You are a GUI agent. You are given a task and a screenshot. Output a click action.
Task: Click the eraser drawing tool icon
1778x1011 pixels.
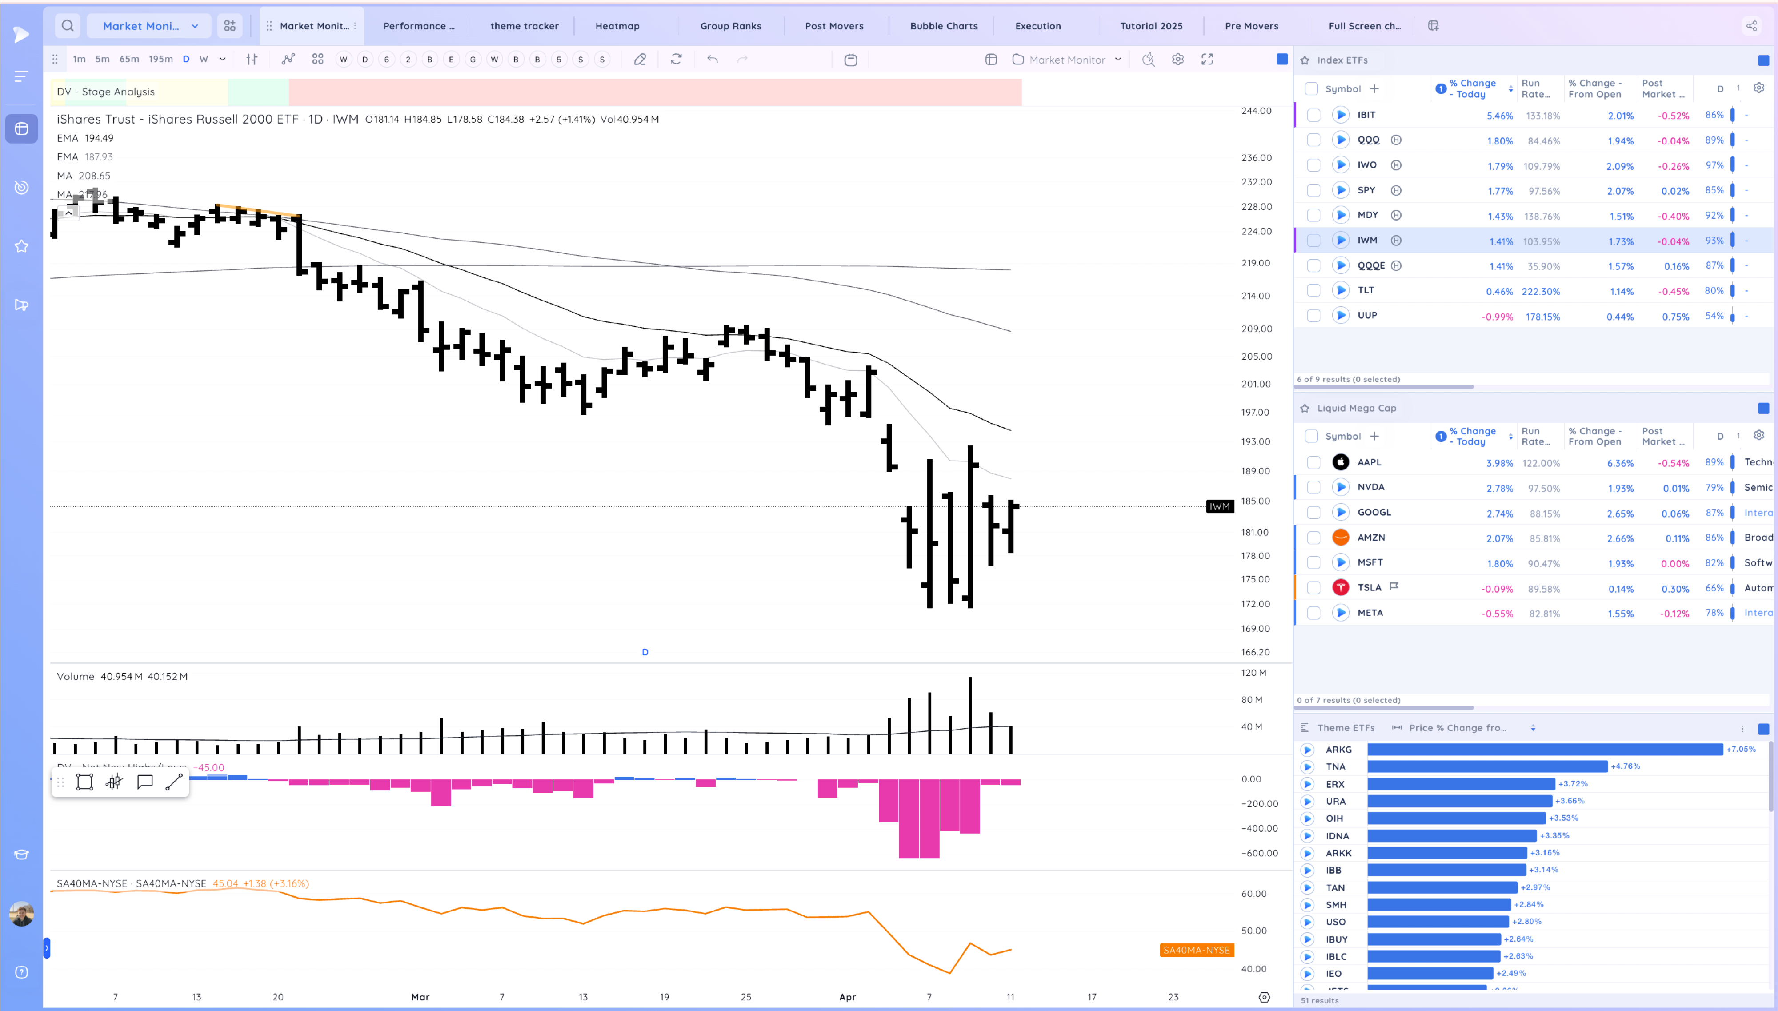point(640,60)
